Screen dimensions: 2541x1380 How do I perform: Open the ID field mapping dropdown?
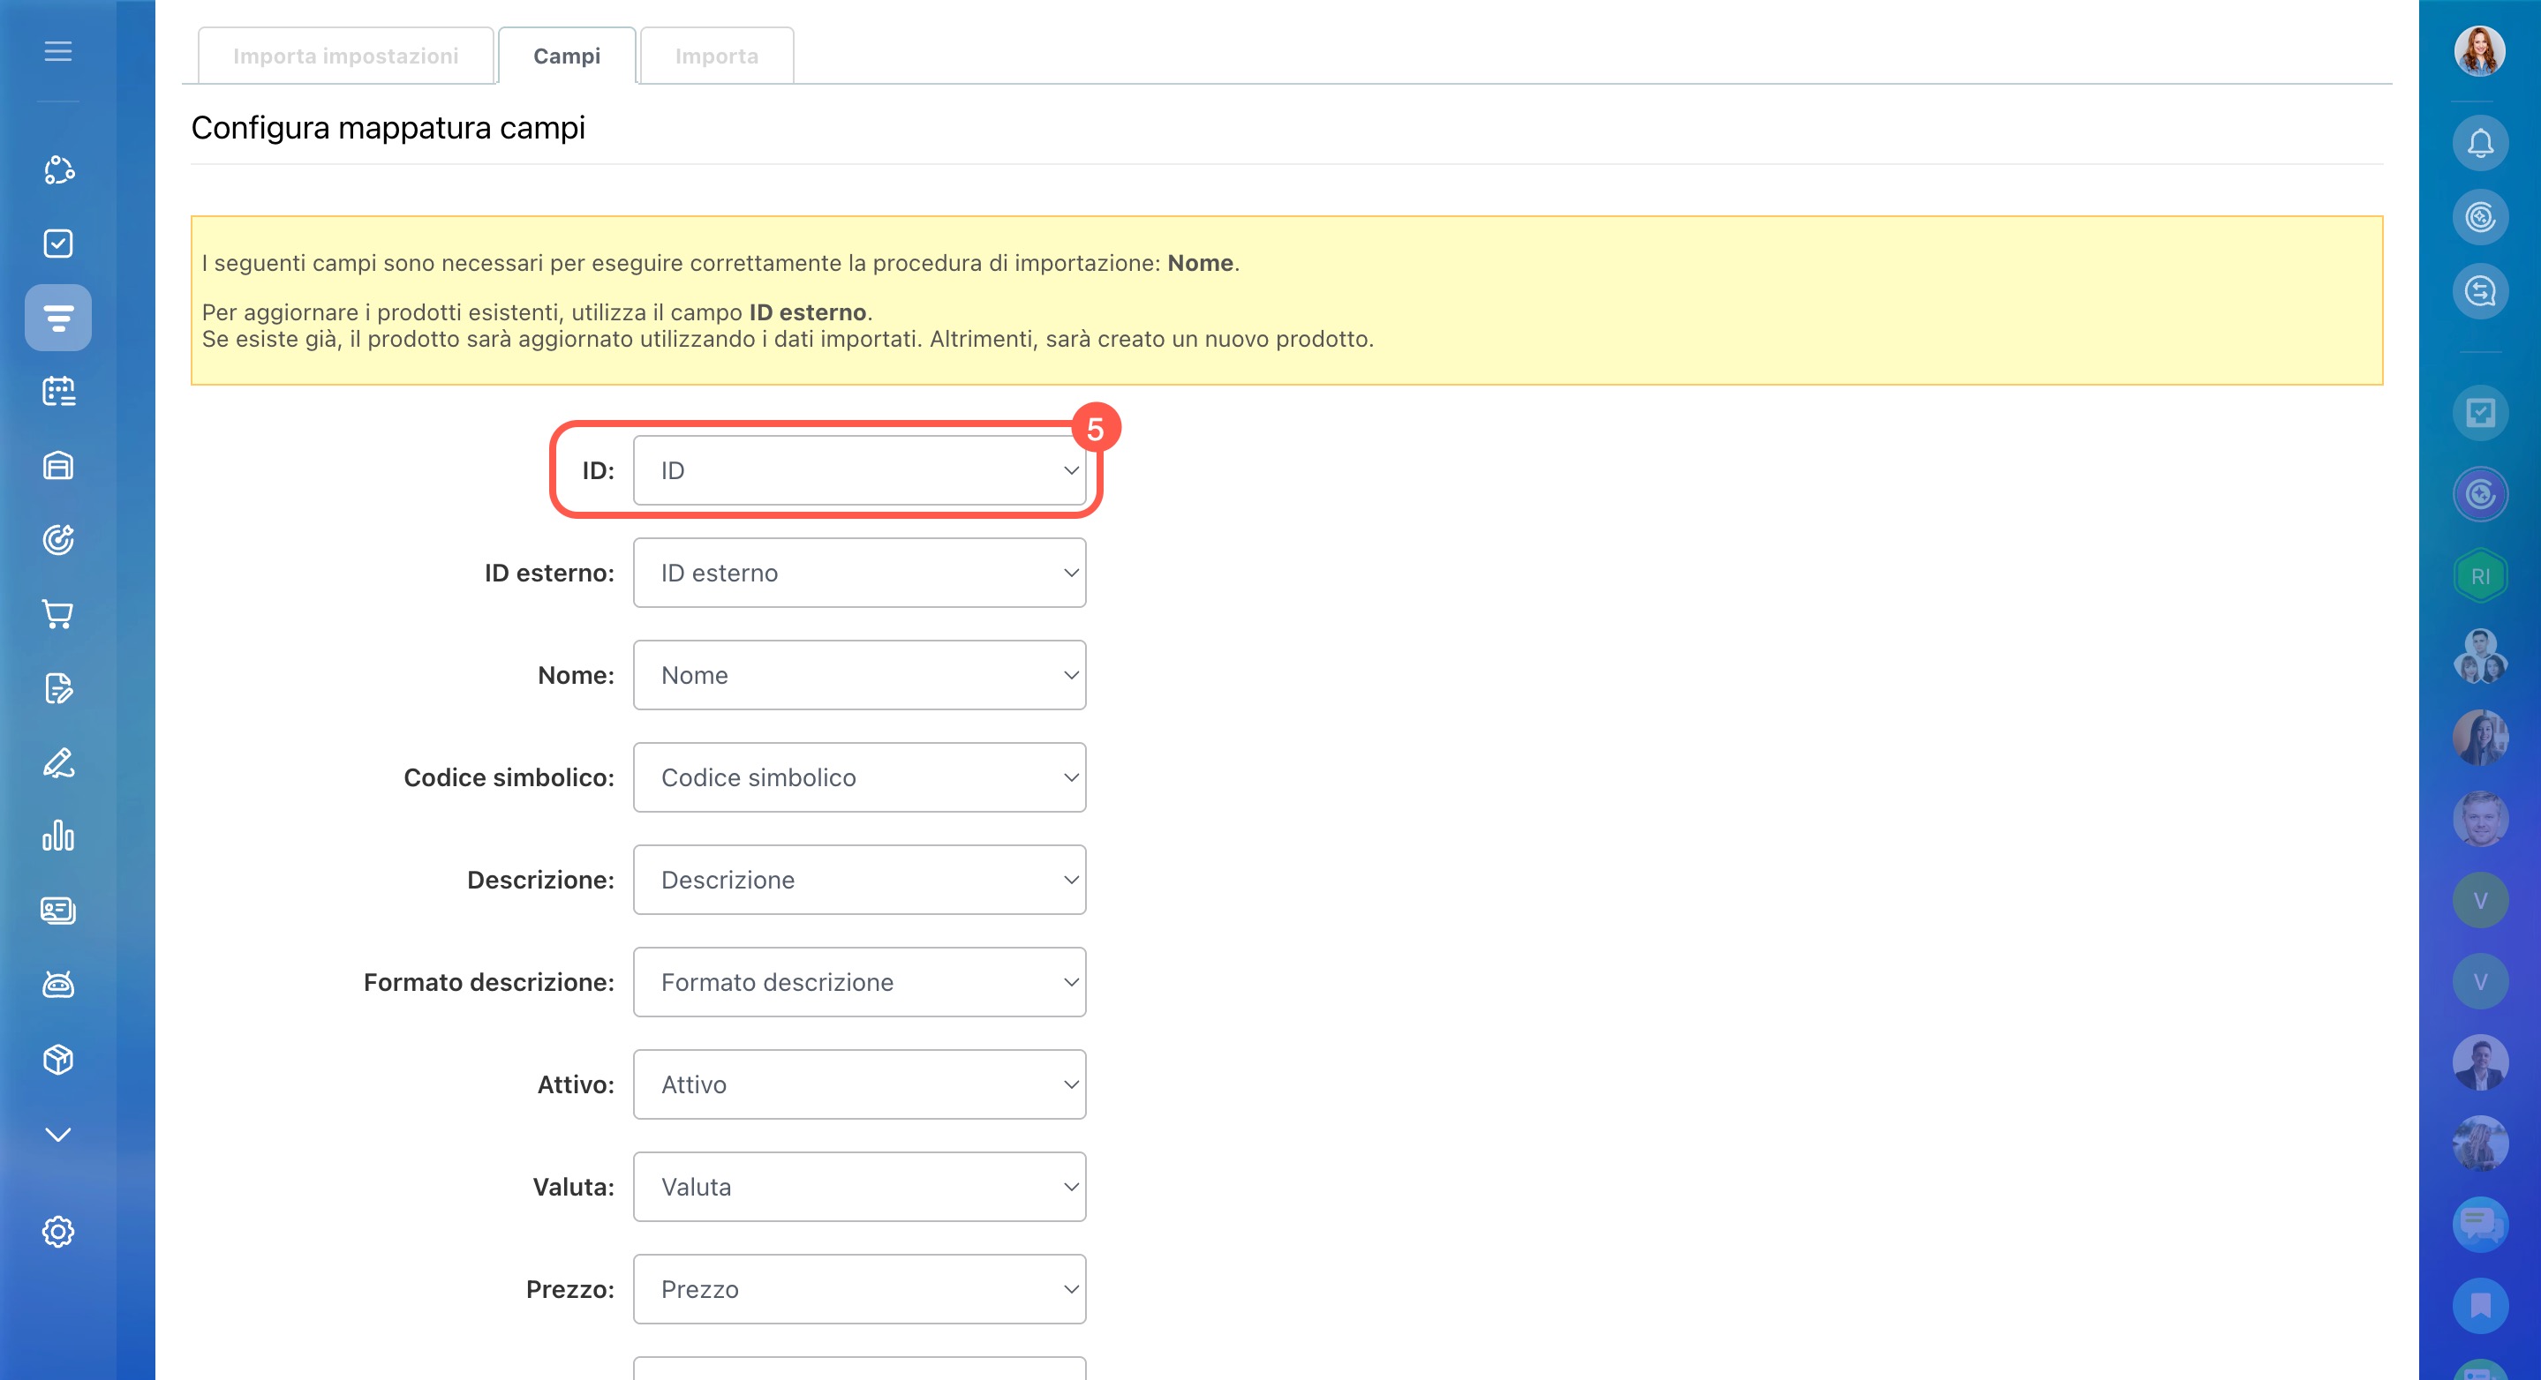point(859,470)
